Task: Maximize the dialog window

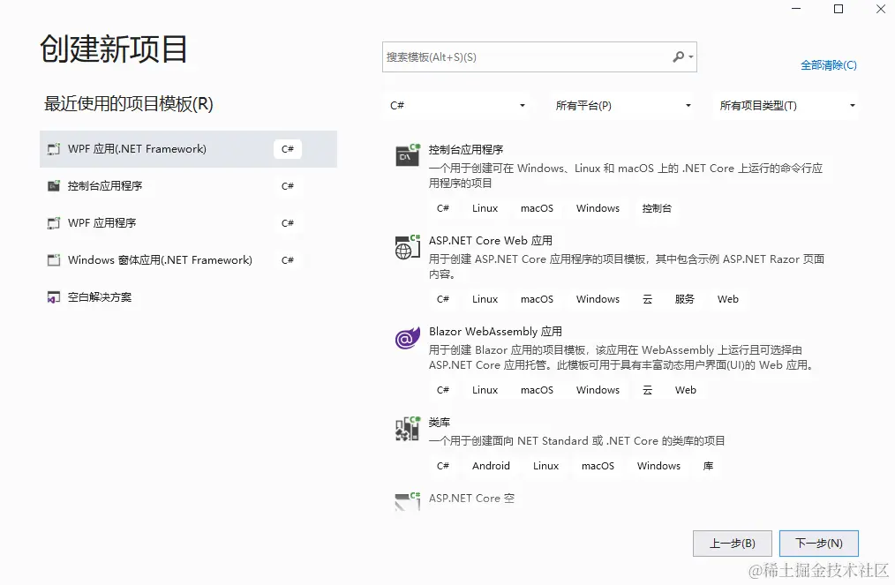Action: [x=839, y=9]
